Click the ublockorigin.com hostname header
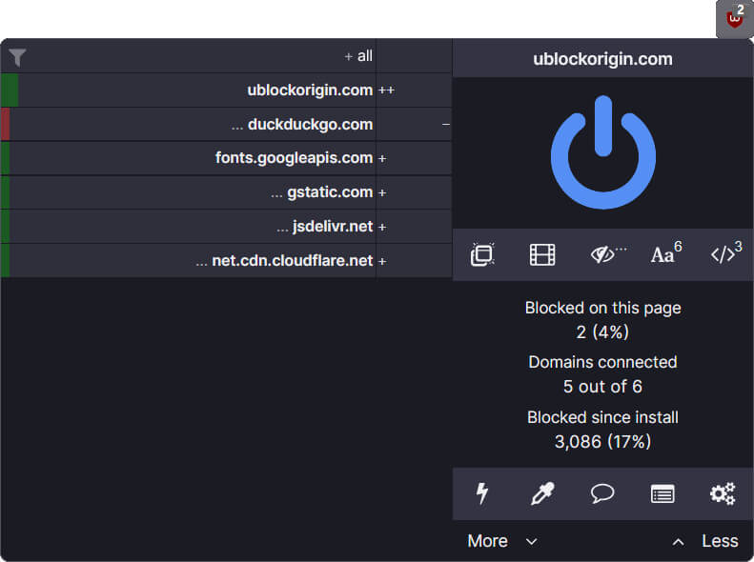The image size is (754, 562). pyautogui.click(x=603, y=59)
